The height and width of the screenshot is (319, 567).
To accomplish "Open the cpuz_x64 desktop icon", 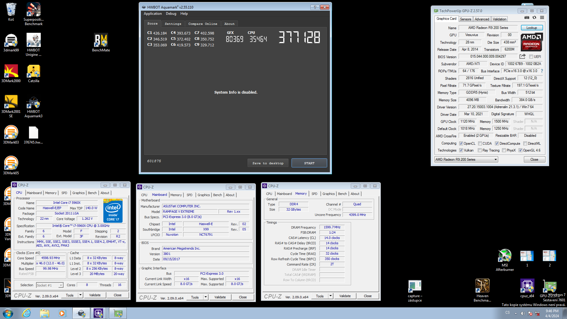I will (x=527, y=288).
